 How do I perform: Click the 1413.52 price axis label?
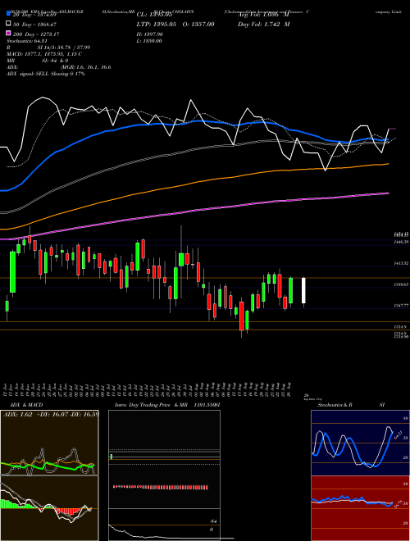(x=401, y=263)
